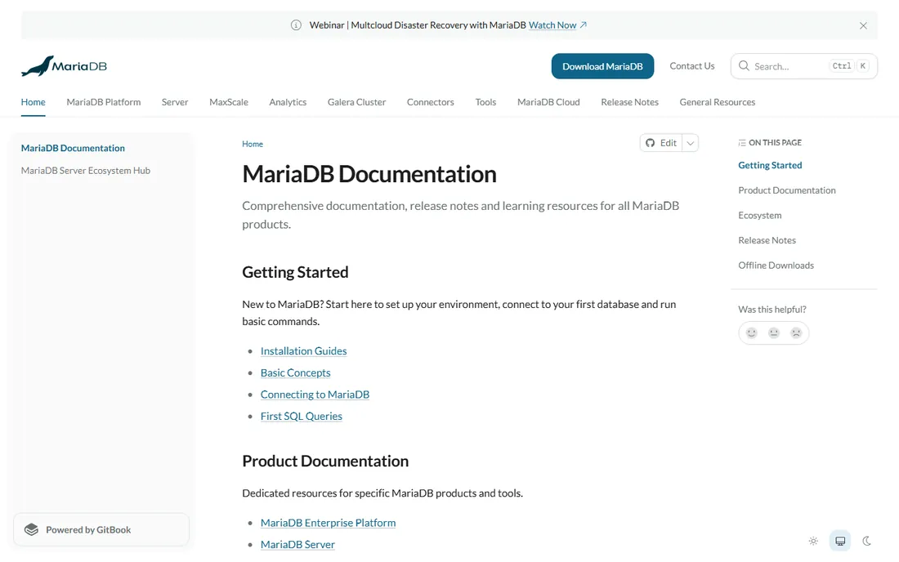Close the webinar announcement banner
This screenshot has width=899, height=562.
point(863,26)
